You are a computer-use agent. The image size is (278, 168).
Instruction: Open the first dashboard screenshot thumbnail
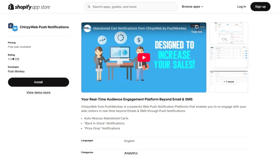pos(229,33)
